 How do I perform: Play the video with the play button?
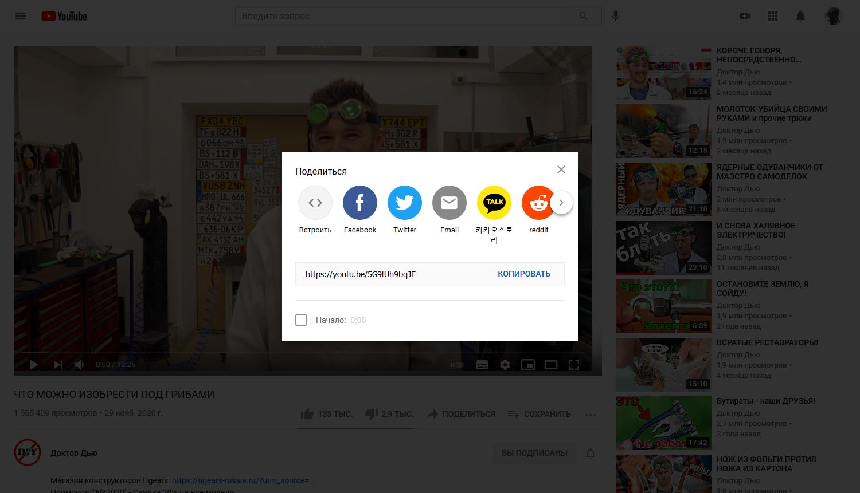(x=33, y=364)
